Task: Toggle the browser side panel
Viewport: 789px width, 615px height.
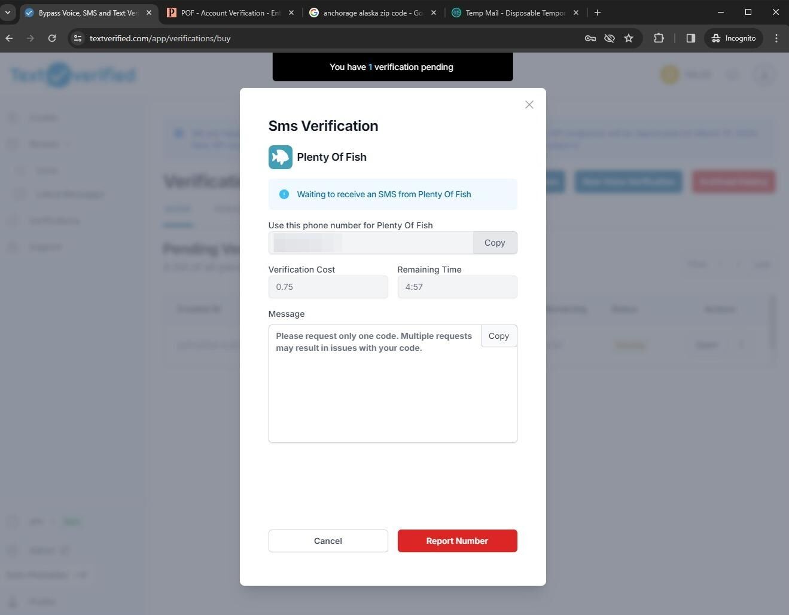Action: tap(691, 38)
